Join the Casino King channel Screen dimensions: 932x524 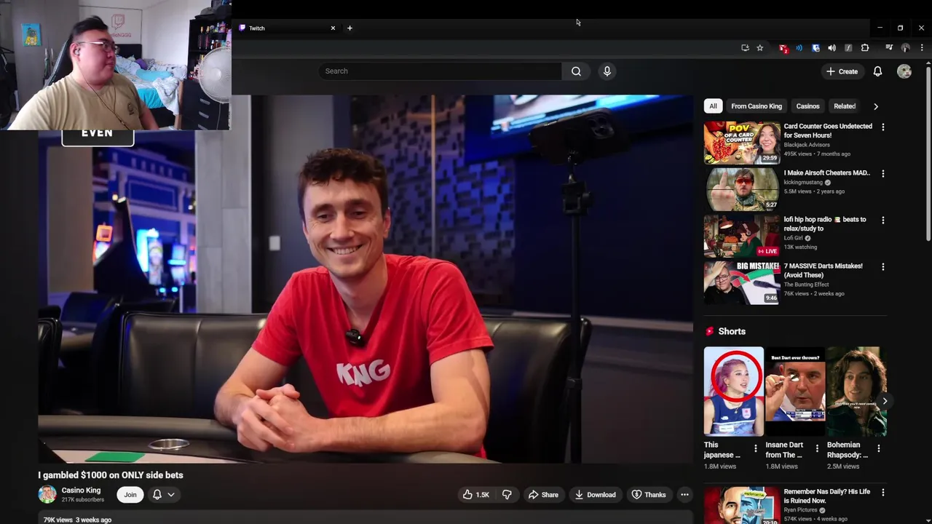point(130,495)
